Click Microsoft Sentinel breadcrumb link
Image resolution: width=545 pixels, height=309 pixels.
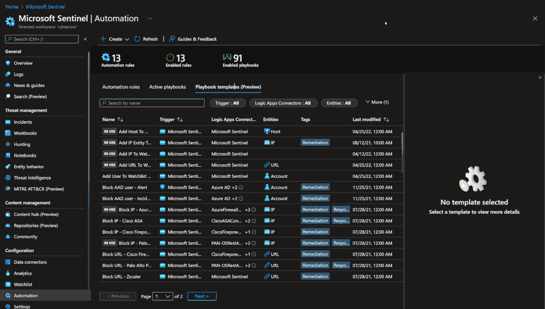click(x=45, y=7)
